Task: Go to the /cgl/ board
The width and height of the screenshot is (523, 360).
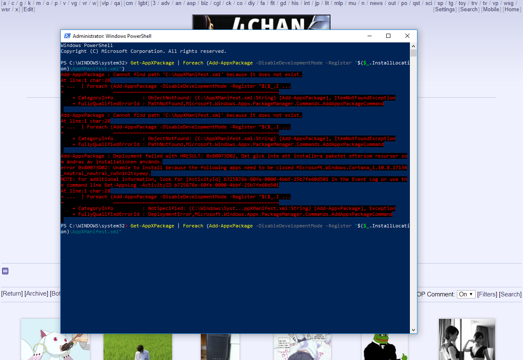Action: tap(217, 3)
